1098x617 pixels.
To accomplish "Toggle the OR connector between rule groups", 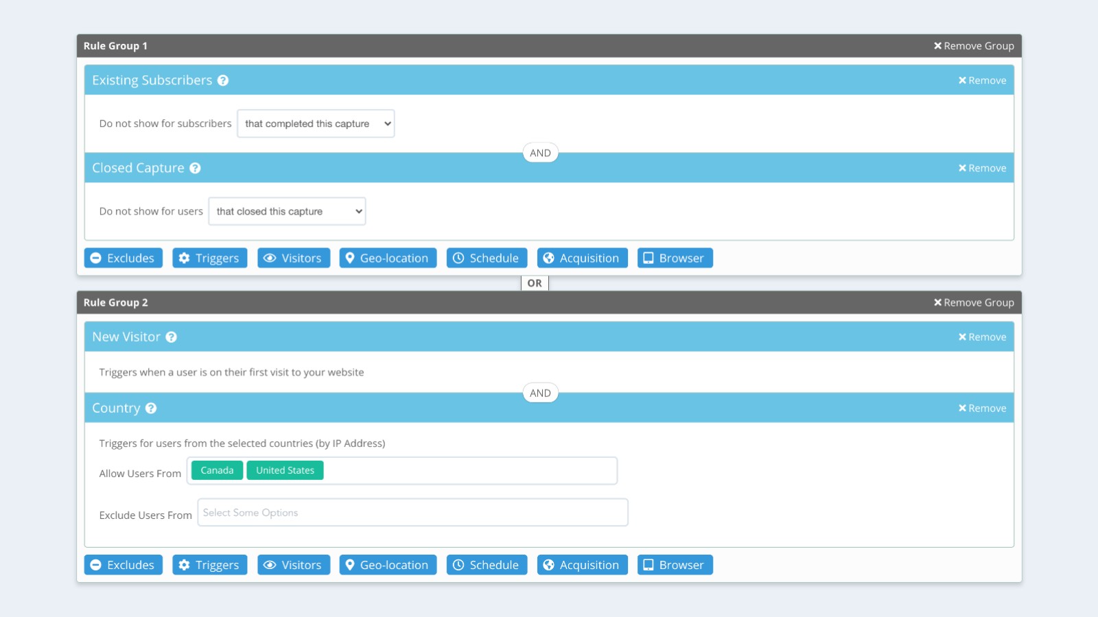I will pyautogui.click(x=535, y=282).
